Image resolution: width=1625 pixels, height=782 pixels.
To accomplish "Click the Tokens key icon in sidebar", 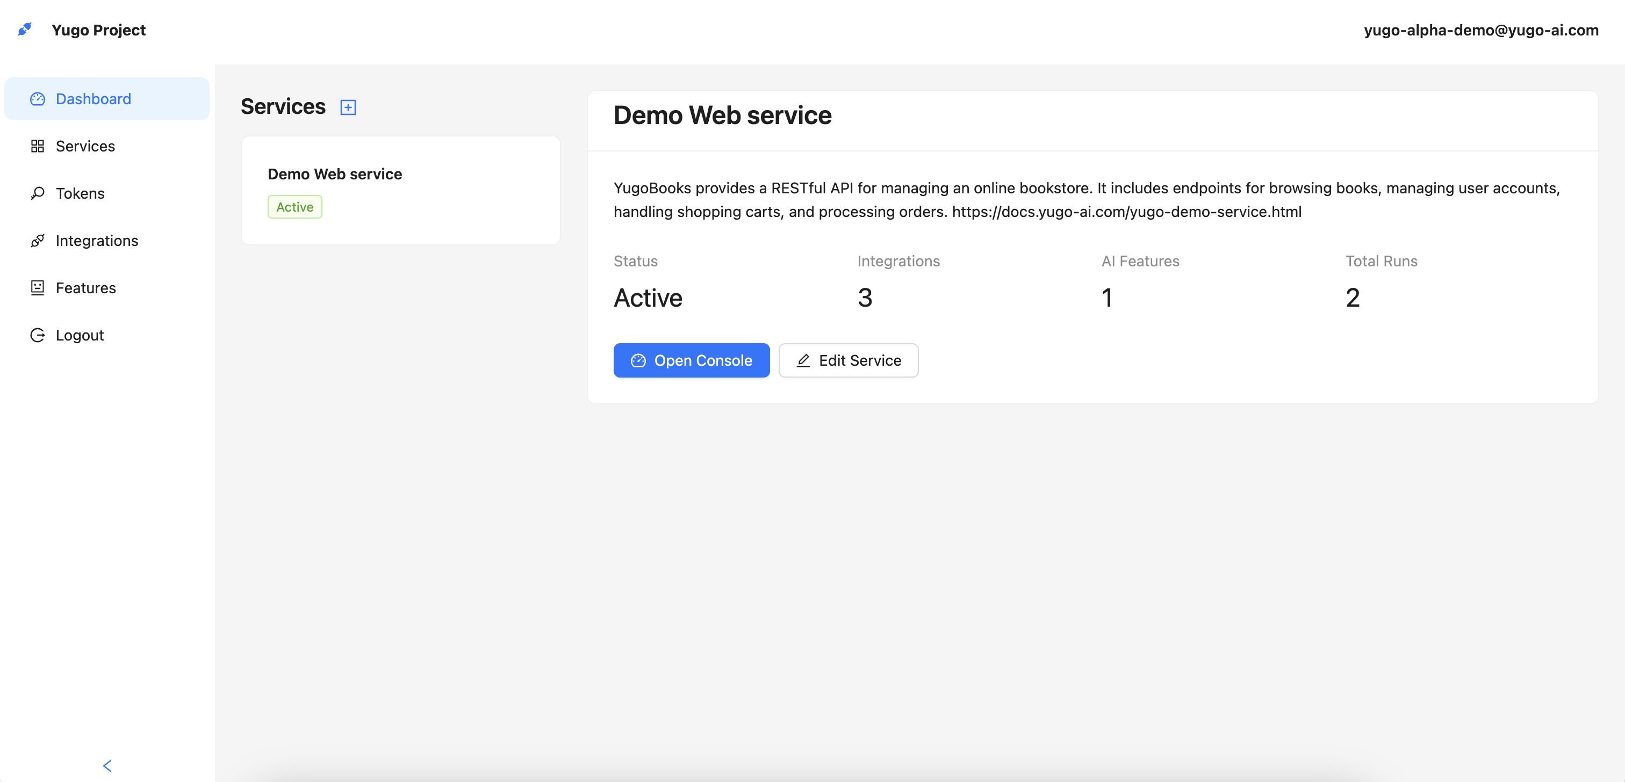I will click(37, 193).
